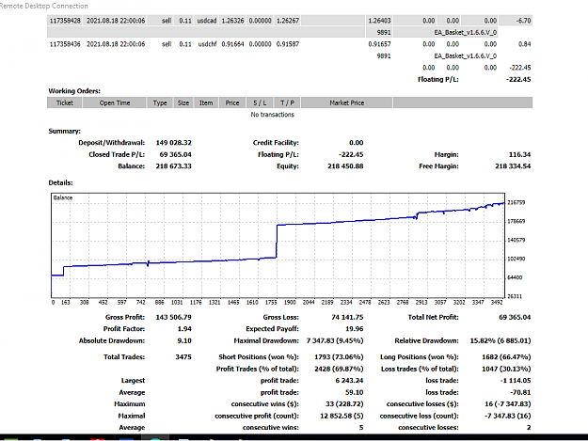The height and width of the screenshot is (441, 588).
Task: Click the S / L column header
Action: point(260,102)
